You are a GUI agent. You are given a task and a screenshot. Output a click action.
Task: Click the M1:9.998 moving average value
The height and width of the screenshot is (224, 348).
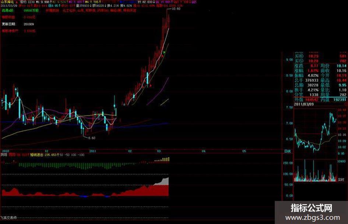pyautogui.click(x=42, y=2)
